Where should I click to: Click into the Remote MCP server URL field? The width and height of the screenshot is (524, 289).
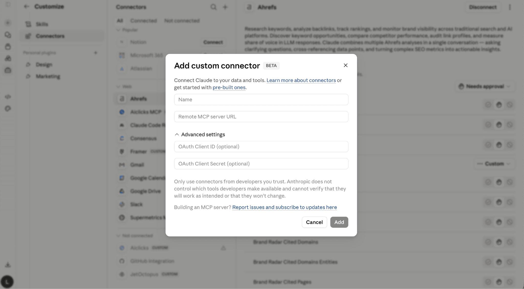(x=261, y=117)
